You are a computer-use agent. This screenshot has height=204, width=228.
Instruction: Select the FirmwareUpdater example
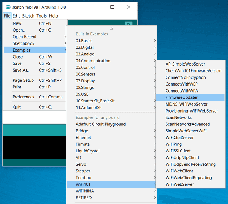pyautogui.click(x=182, y=97)
